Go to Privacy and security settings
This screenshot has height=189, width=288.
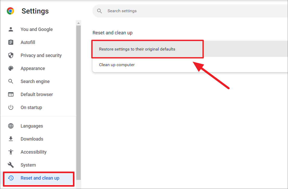[x=41, y=55]
